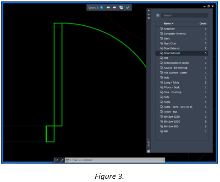Select the Armchair row
Image resolution: width=220 pixels, height=182 pixels.
point(182,28)
